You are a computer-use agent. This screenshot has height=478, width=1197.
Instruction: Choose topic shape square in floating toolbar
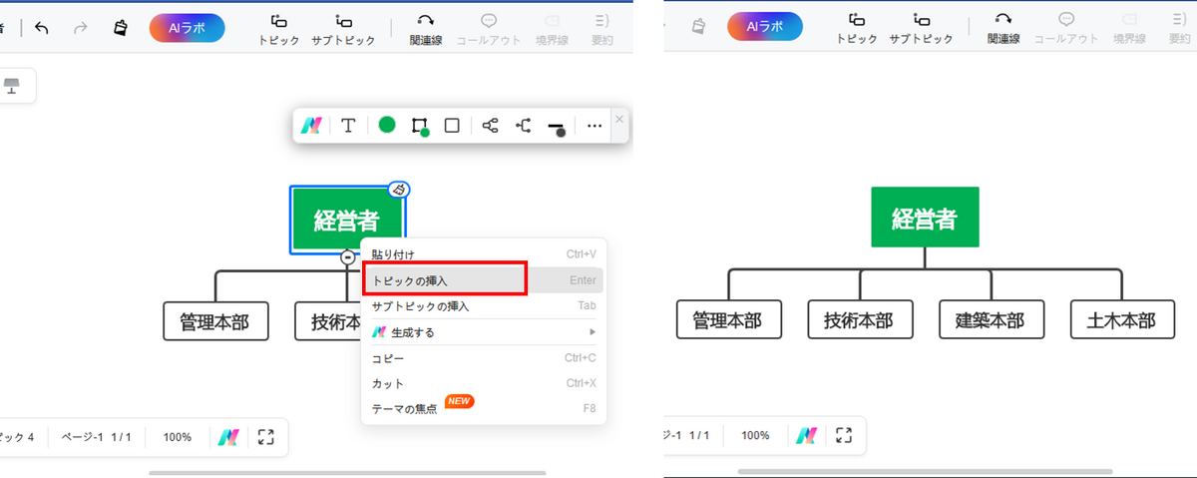point(452,126)
